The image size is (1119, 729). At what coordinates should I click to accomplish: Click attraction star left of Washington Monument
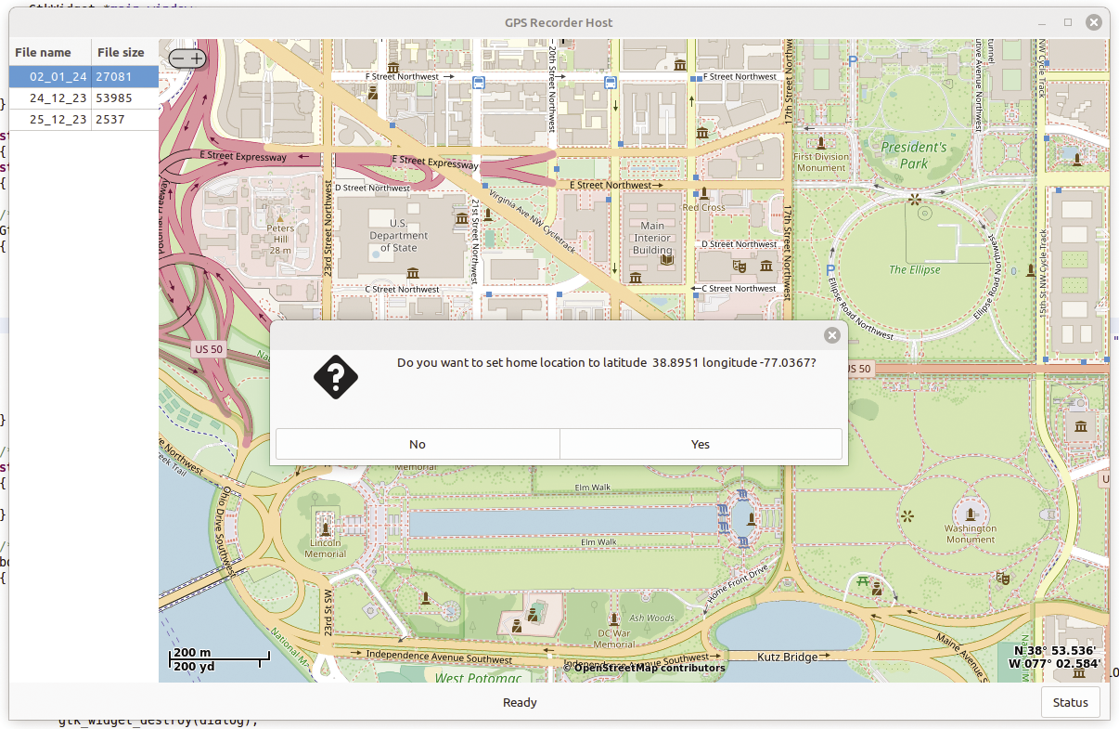click(907, 515)
